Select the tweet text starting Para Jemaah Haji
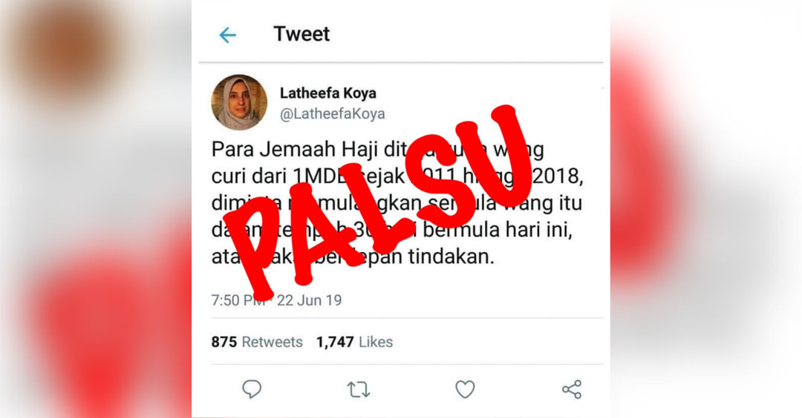The image size is (802, 418). point(397,203)
